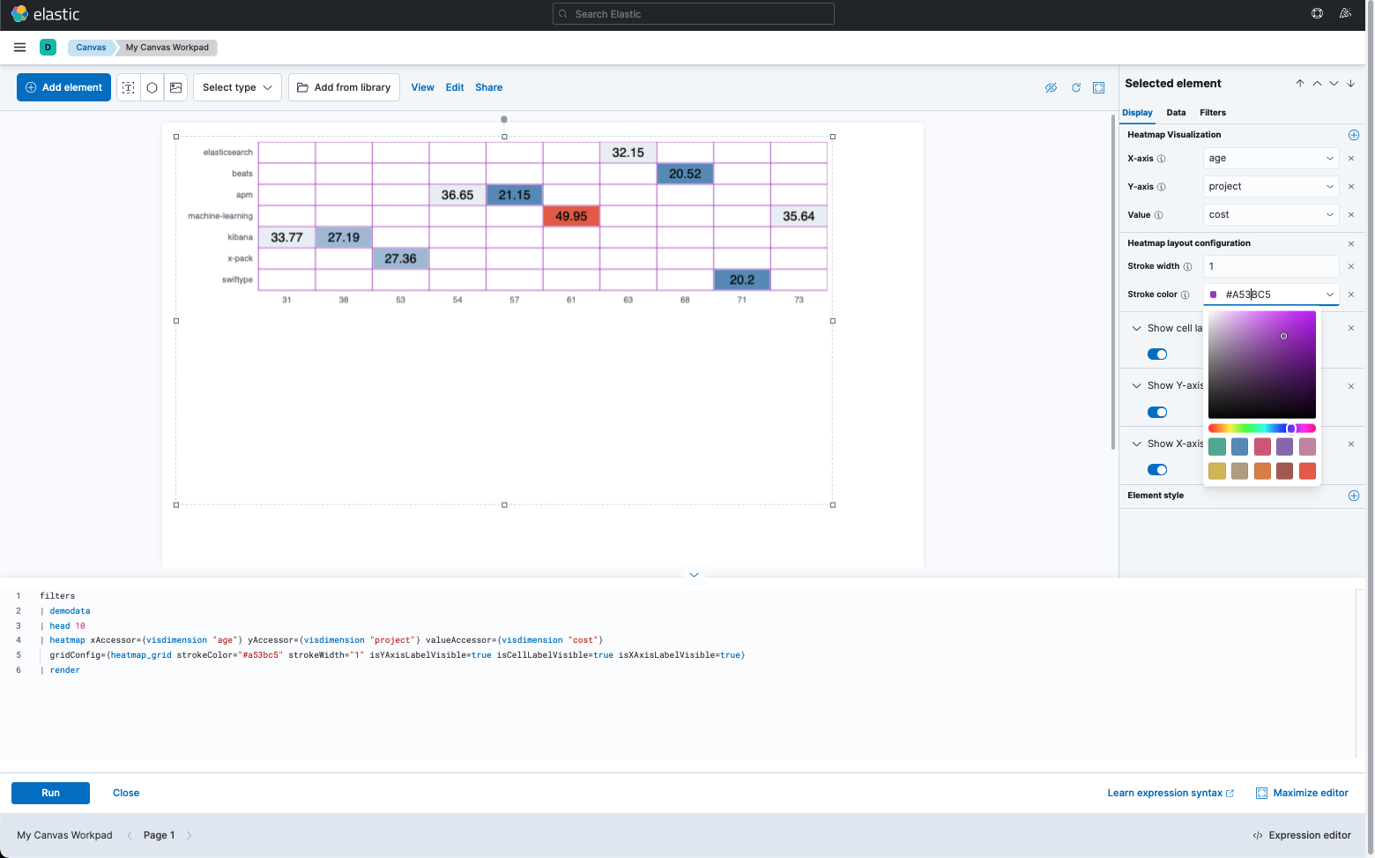
Task: Click the Maximize editor icon
Action: [1261, 793]
